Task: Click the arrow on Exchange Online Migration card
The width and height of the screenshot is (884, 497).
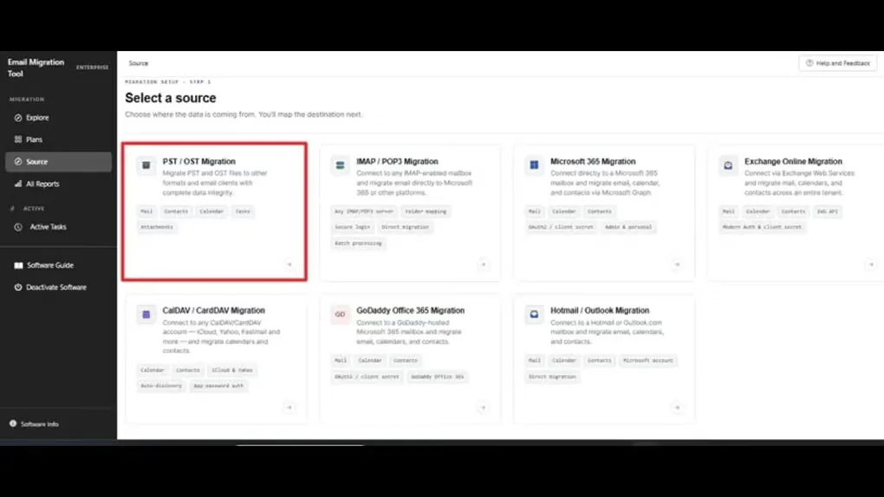Action: tap(871, 264)
